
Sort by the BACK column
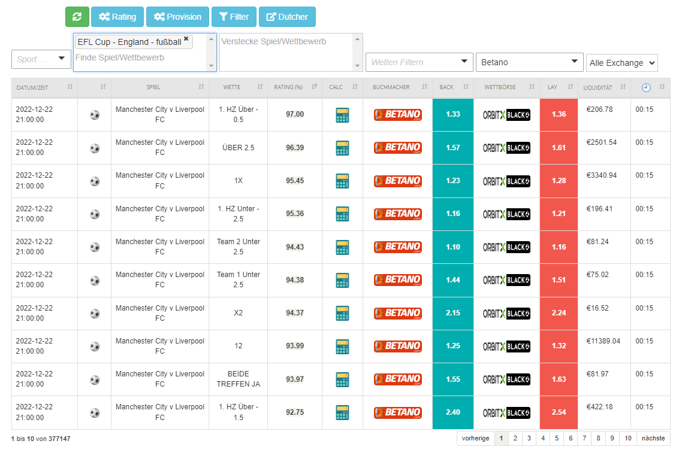(453, 87)
